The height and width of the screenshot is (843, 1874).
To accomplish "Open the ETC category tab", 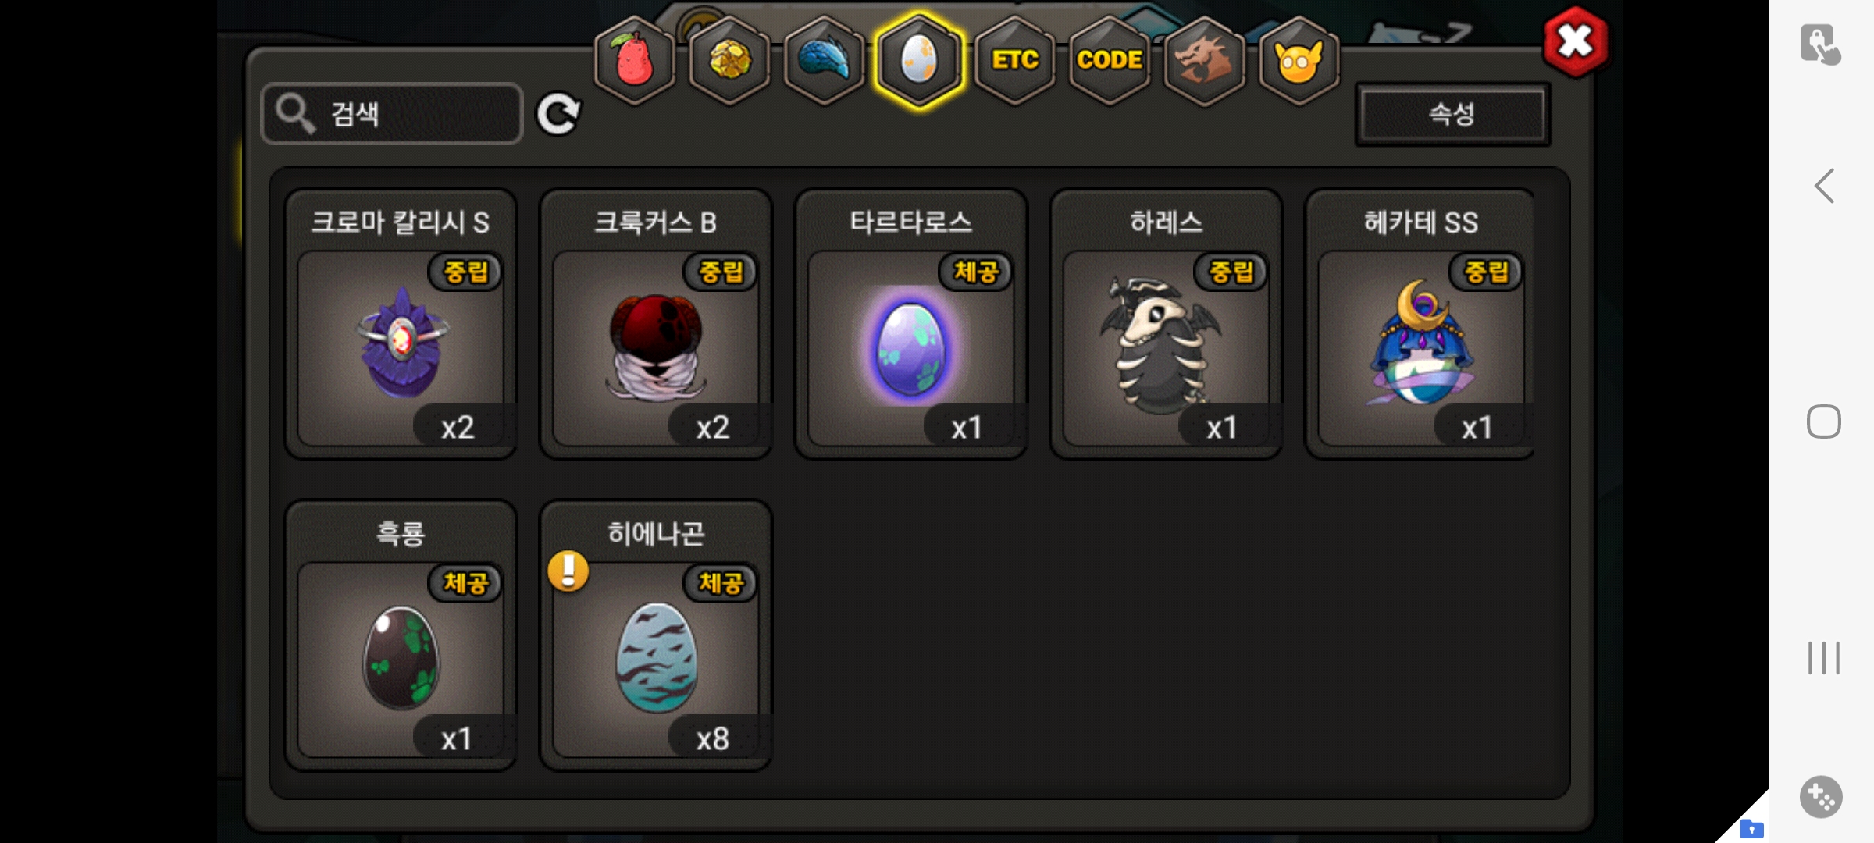I will point(1014,61).
